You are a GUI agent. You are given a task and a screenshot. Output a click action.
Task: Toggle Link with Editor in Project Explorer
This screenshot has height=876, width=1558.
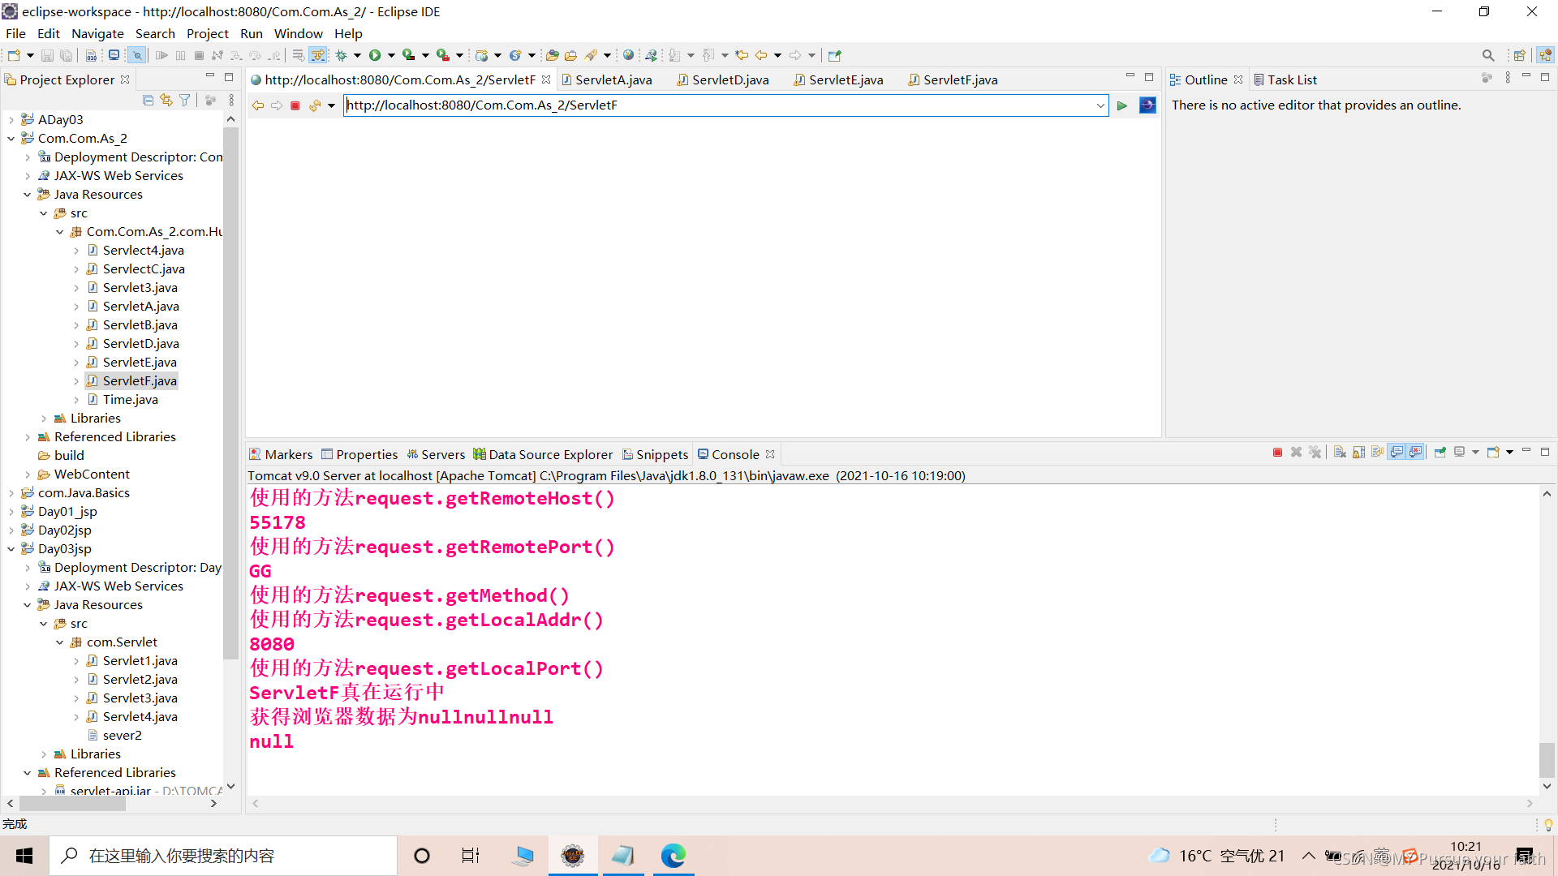166,100
